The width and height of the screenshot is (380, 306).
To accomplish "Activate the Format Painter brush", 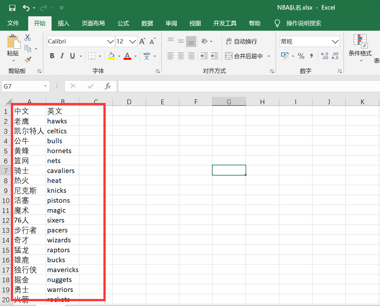I will tap(28, 59).
